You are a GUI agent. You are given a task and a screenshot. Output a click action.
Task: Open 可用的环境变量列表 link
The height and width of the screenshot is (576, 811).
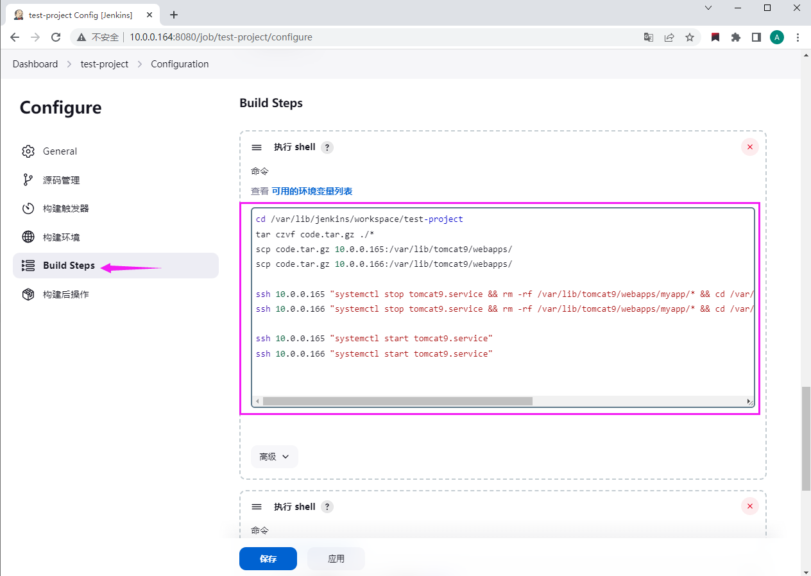click(x=312, y=191)
